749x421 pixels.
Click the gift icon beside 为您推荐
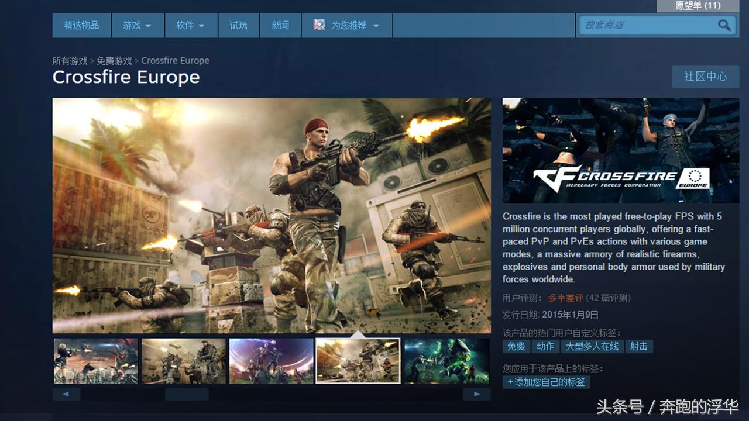tap(319, 25)
